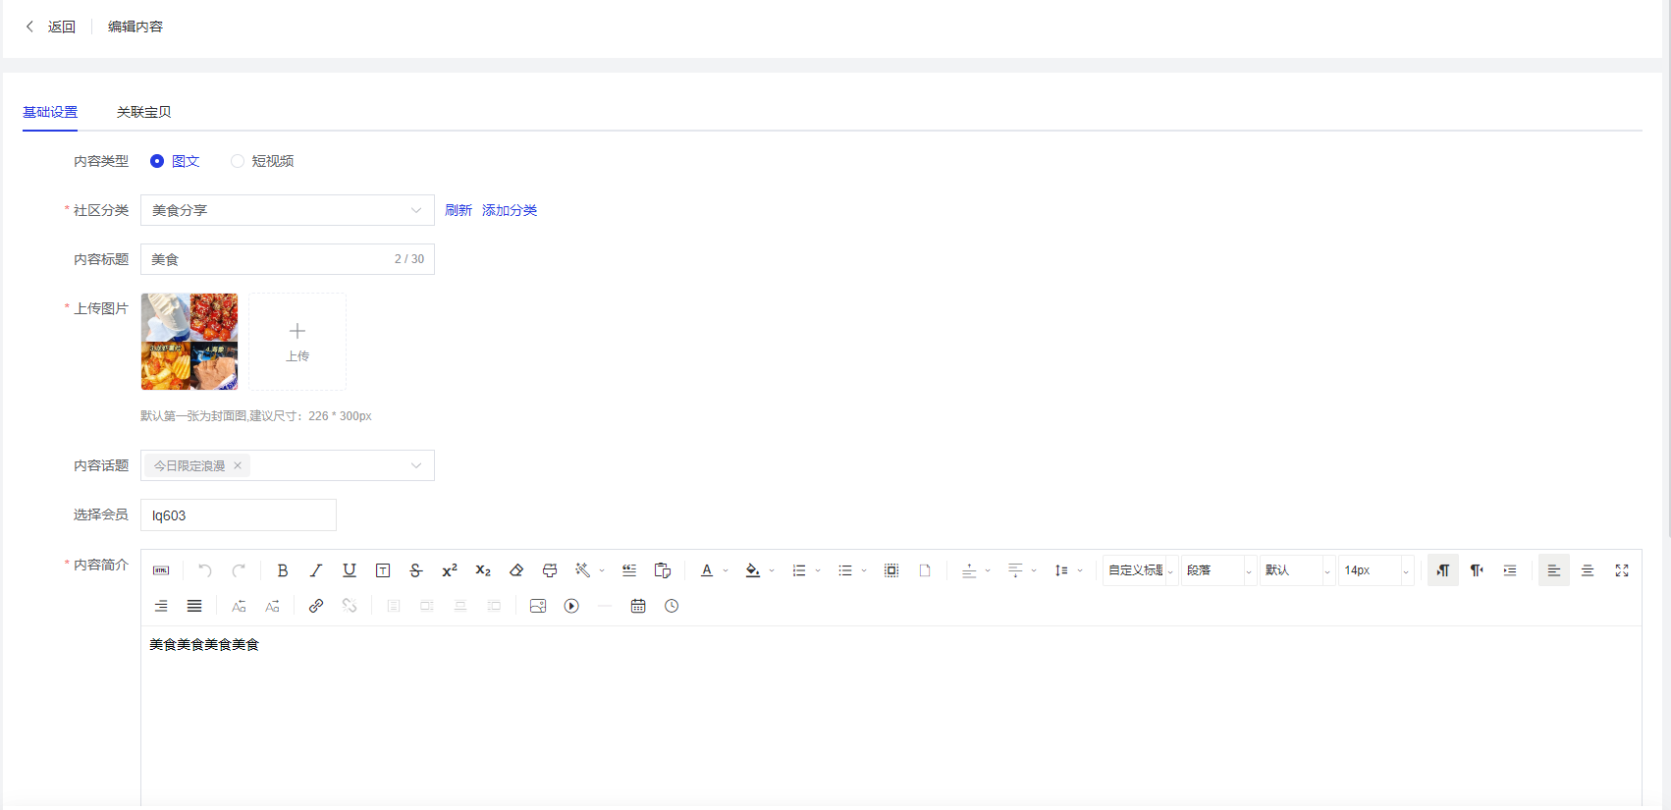Open the 自定义标题 dropdown

pos(1141,570)
